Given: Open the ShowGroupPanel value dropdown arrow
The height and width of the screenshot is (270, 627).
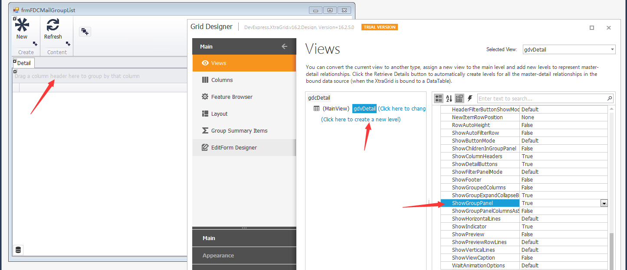Looking at the screenshot, I should (x=604, y=203).
